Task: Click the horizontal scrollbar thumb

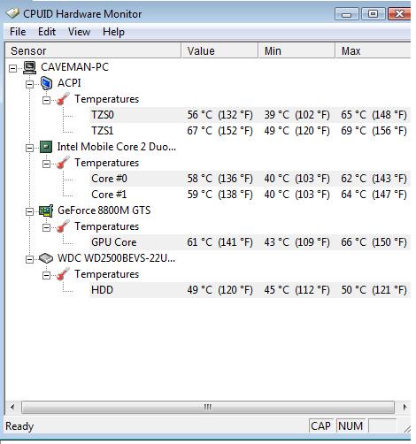Action: pos(208,408)
